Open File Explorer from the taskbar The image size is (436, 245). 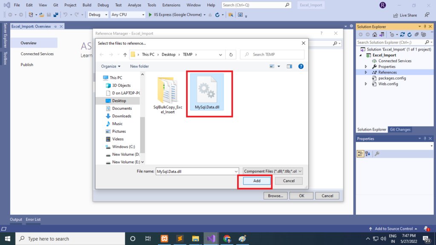pyautogui.click(x=195, y=239)
